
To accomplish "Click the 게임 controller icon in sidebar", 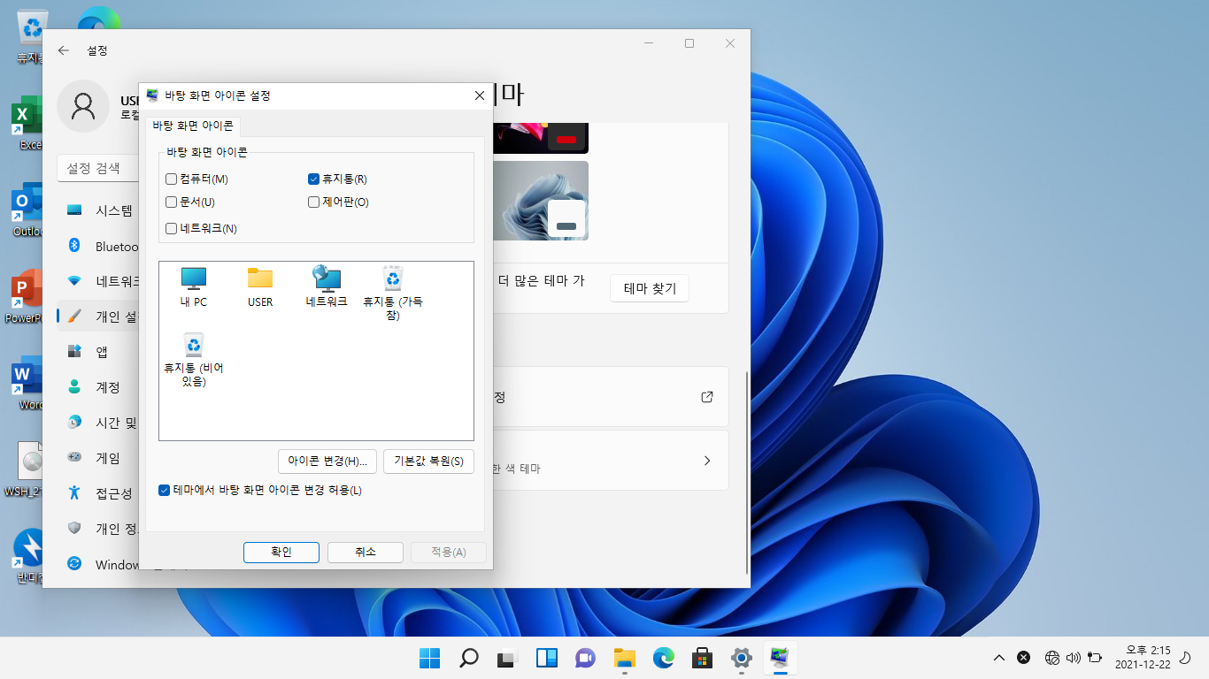I will 75,458.
